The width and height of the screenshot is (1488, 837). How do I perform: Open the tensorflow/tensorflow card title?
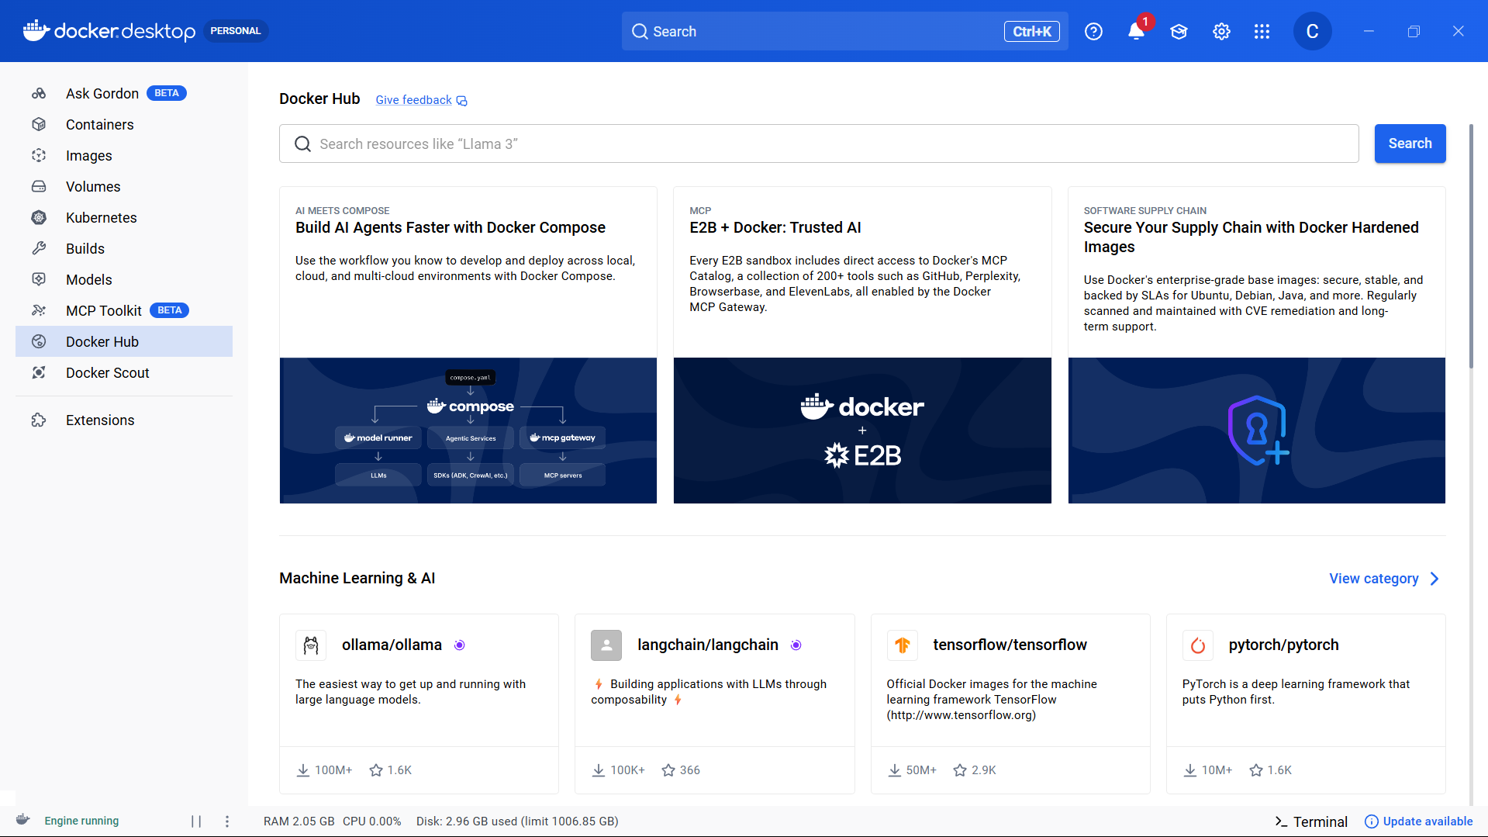point(1010,645)
